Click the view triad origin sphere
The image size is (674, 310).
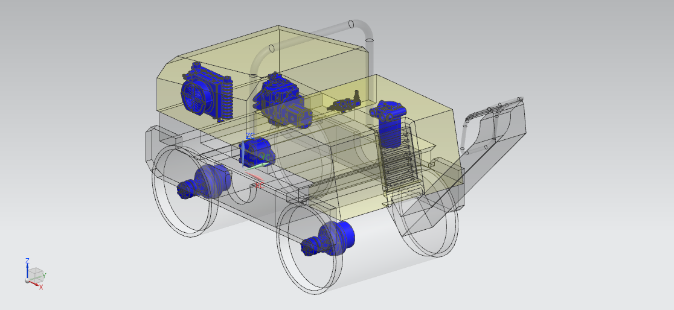click(x=27, y=280)
